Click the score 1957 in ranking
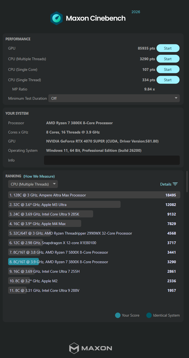Viewport: 189px width, 358px height. coord(172,290)
